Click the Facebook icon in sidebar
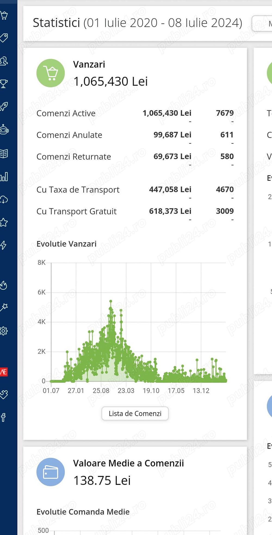Image resolution: width=272 pixels, height=535 pixels. point(3,417)
